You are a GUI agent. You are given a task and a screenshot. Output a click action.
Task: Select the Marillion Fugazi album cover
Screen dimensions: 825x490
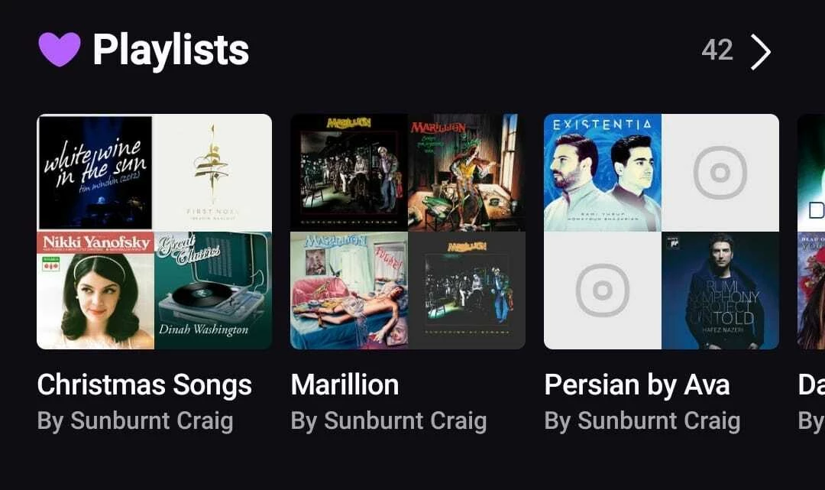click(349, 290)
